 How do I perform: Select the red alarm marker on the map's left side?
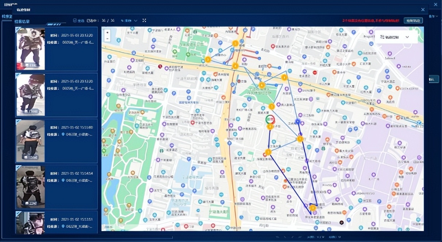pyautogui.click(x=160, y=67)
